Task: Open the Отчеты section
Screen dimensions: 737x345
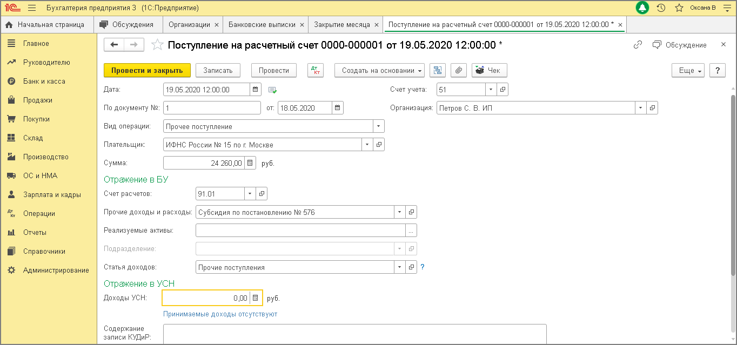Action: (x=50, y=233)
